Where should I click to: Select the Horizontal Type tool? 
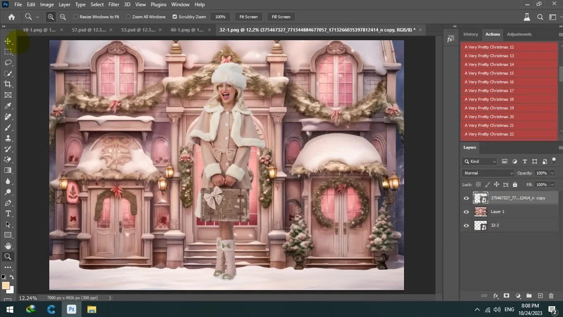pyautogui.click(x=8, y=214)
